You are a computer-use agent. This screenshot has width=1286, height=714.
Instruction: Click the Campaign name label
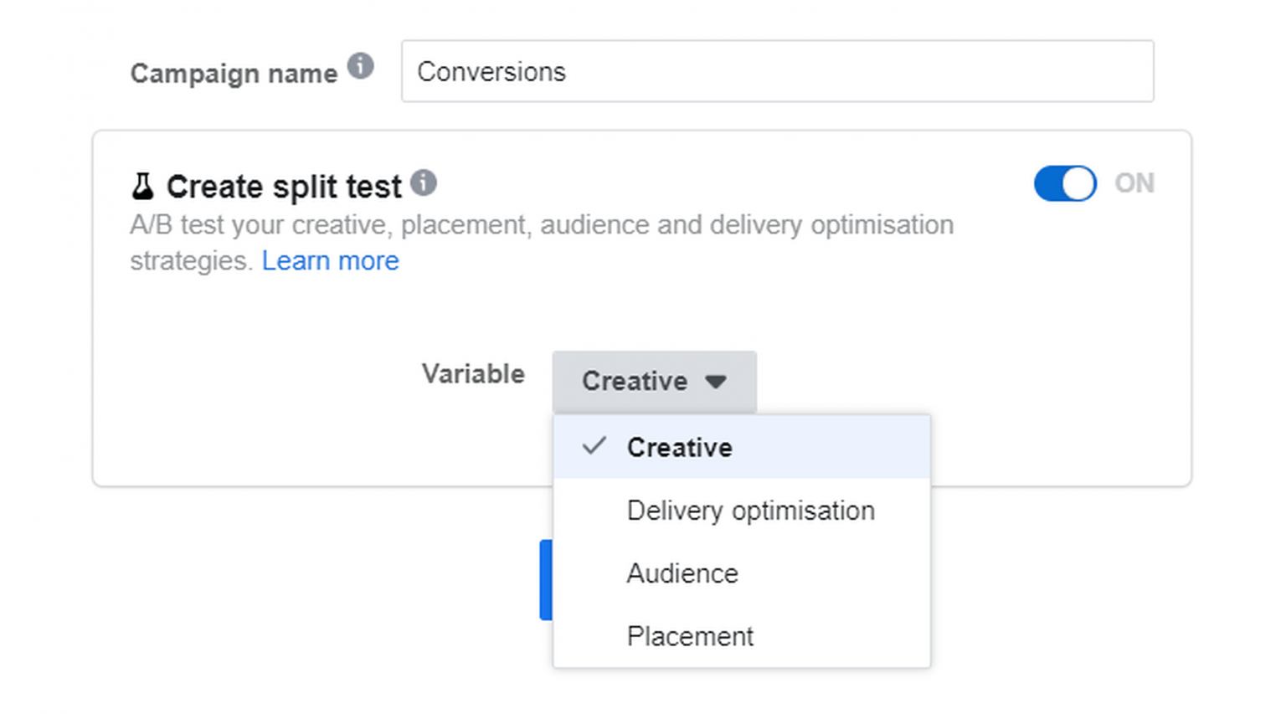point(233,73)
